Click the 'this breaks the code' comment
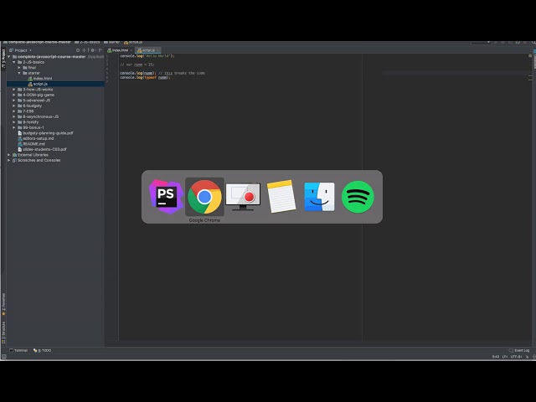 (182, 73)
